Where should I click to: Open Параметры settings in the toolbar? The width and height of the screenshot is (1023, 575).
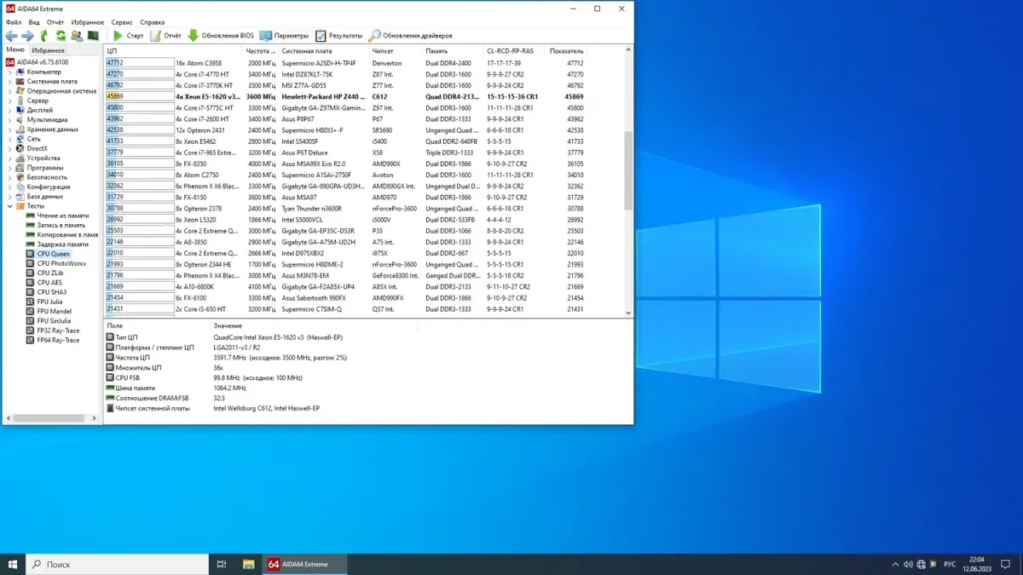click(x=284, y=36)
